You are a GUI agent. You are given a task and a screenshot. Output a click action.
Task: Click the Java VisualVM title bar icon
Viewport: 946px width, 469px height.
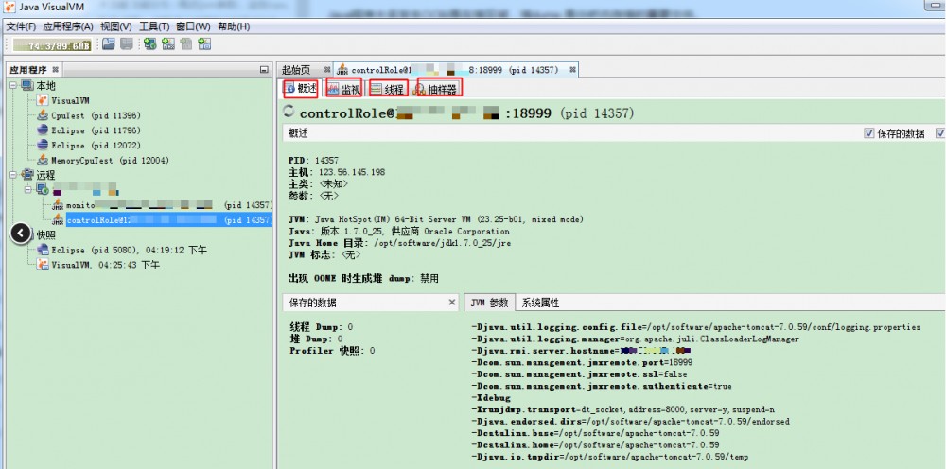point(9,8)
